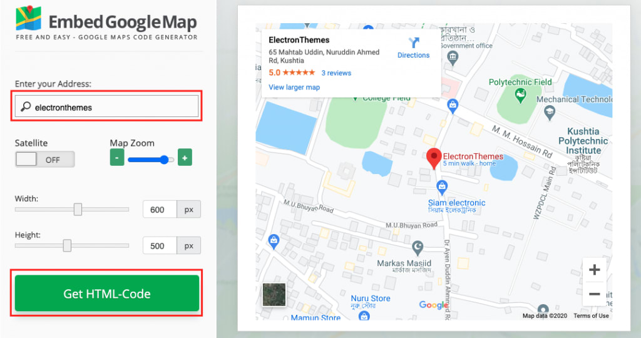Open the Terms of Use link

591,315
